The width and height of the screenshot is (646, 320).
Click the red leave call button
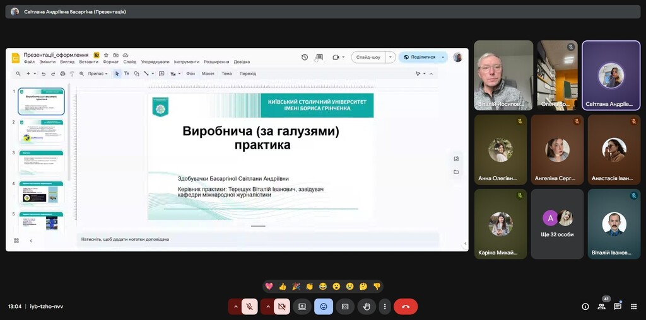click(x=405, y=307)
